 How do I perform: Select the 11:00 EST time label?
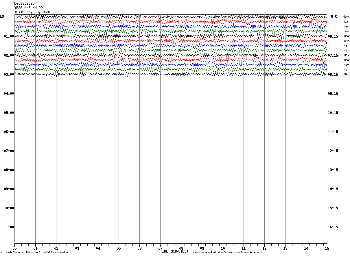[9, 227]
